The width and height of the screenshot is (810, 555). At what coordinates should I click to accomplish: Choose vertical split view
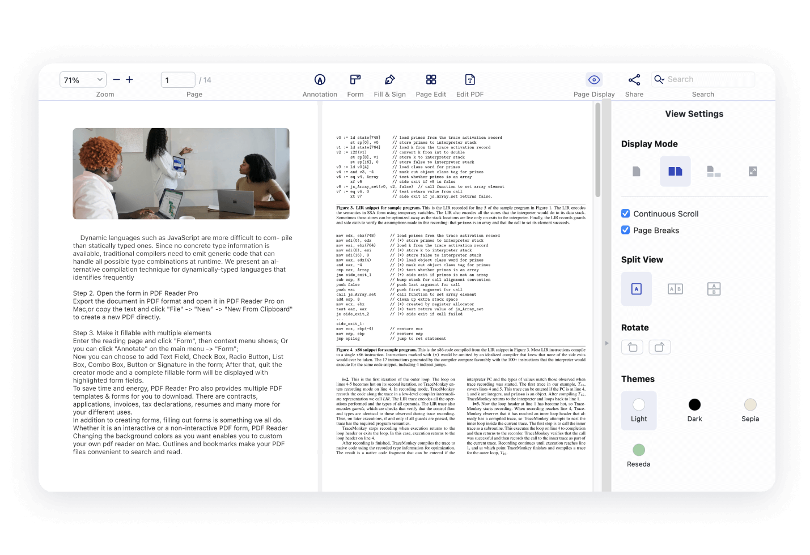click(675, 289)
